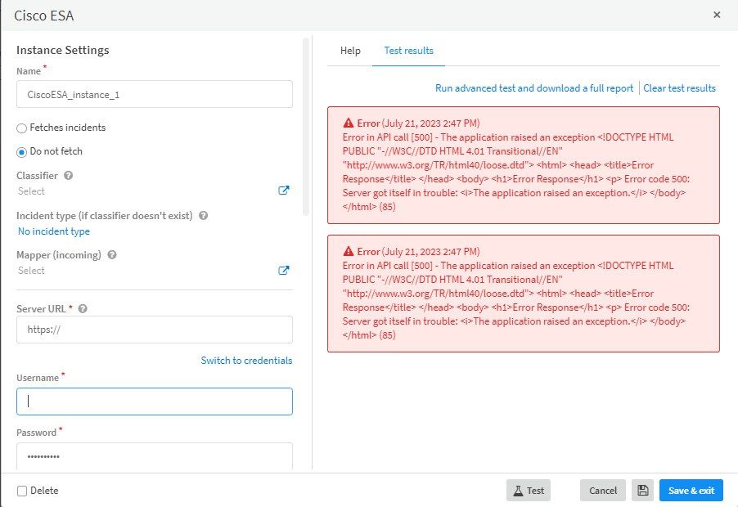Click into the Server URL field
The height and width of the screenshot is (507, 738).
point(154,330)
